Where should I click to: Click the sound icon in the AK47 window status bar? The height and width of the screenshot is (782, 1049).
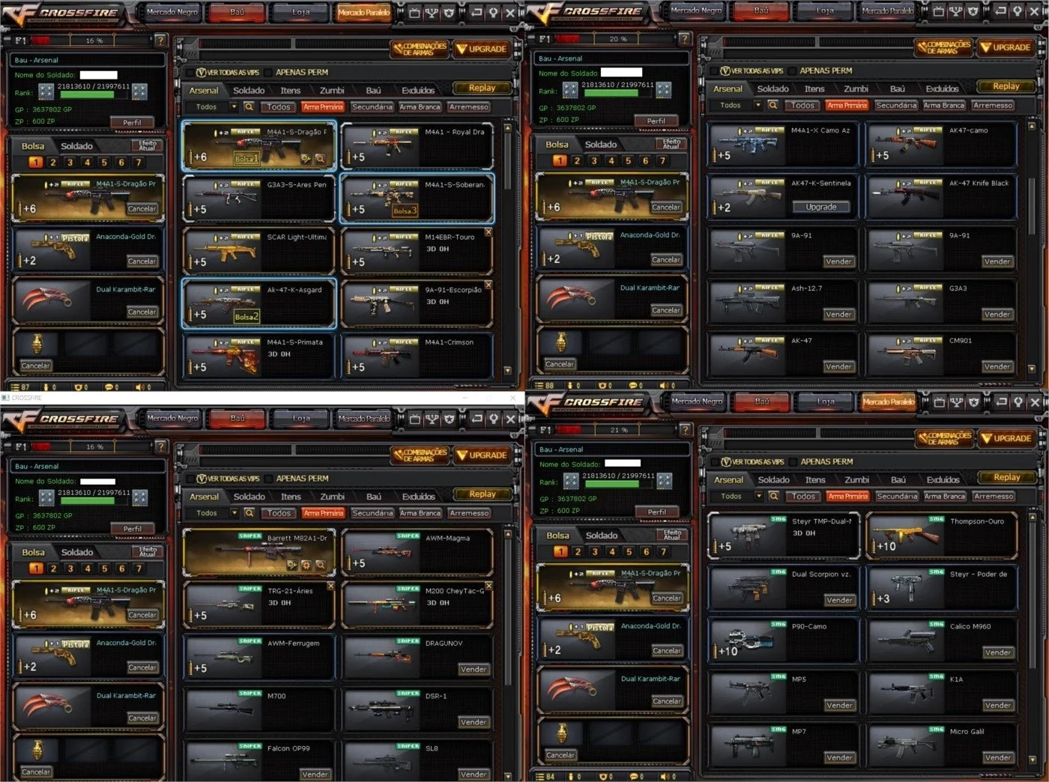click(x=664, y=386)
